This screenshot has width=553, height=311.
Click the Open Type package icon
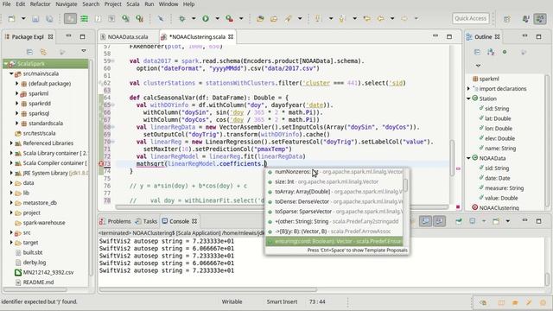pyautogui.click(x=260, y=18)
